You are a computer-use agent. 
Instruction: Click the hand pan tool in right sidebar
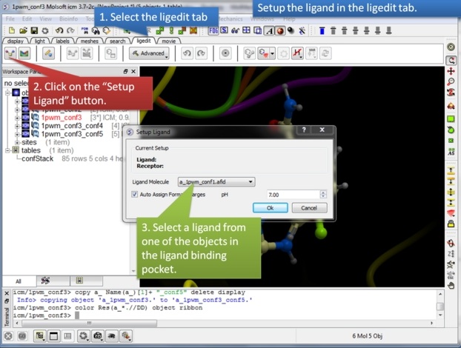tap(451, 284)
